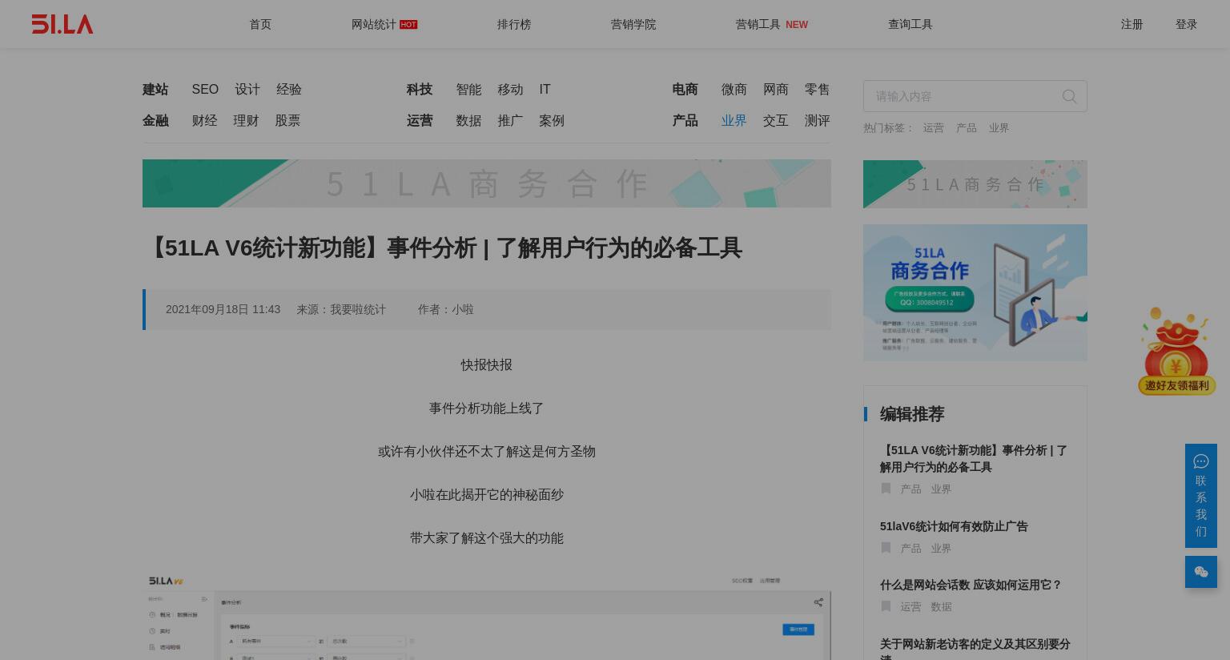Select 零售 subcategory
The image size is (1230, 660).
(x=818, y=90)
